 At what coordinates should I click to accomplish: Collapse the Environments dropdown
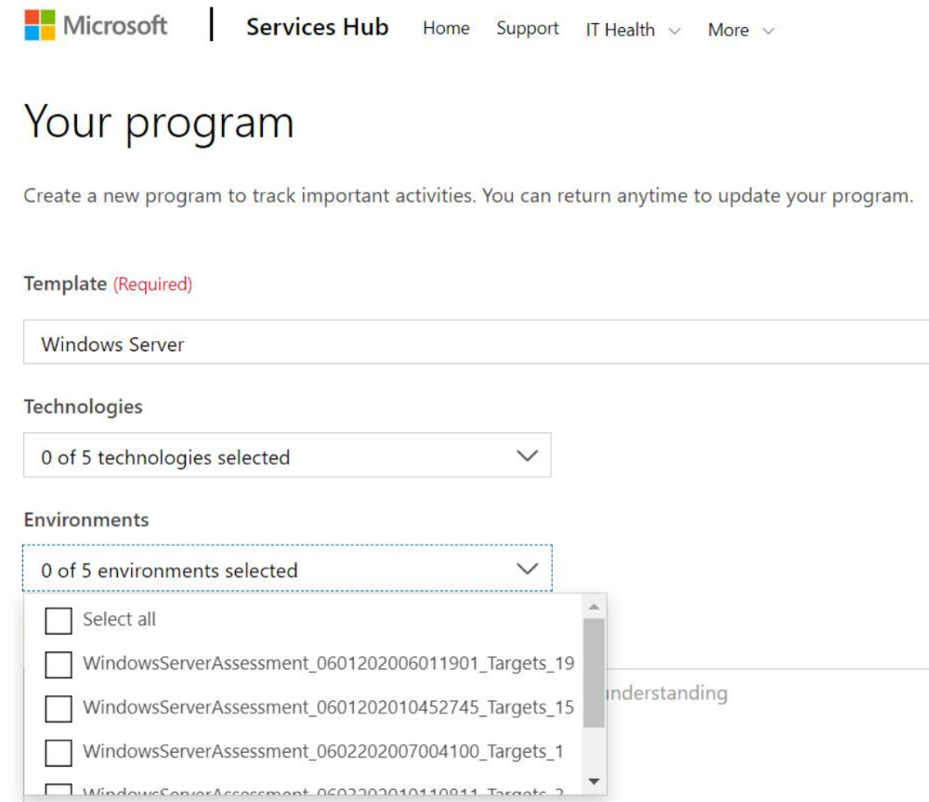(286, 570)
